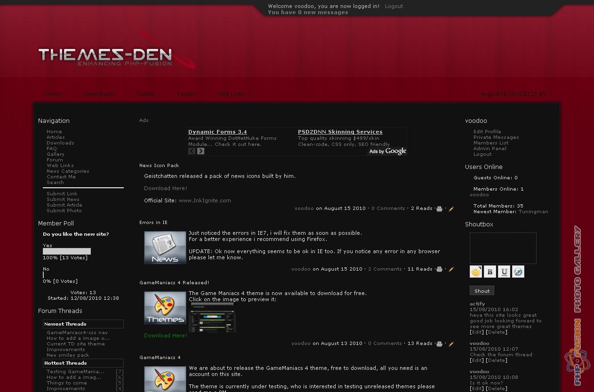Click Delete on actify's shout

(x=497, y=332)
